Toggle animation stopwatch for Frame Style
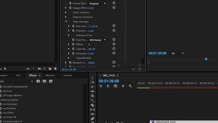 (70, 3)
